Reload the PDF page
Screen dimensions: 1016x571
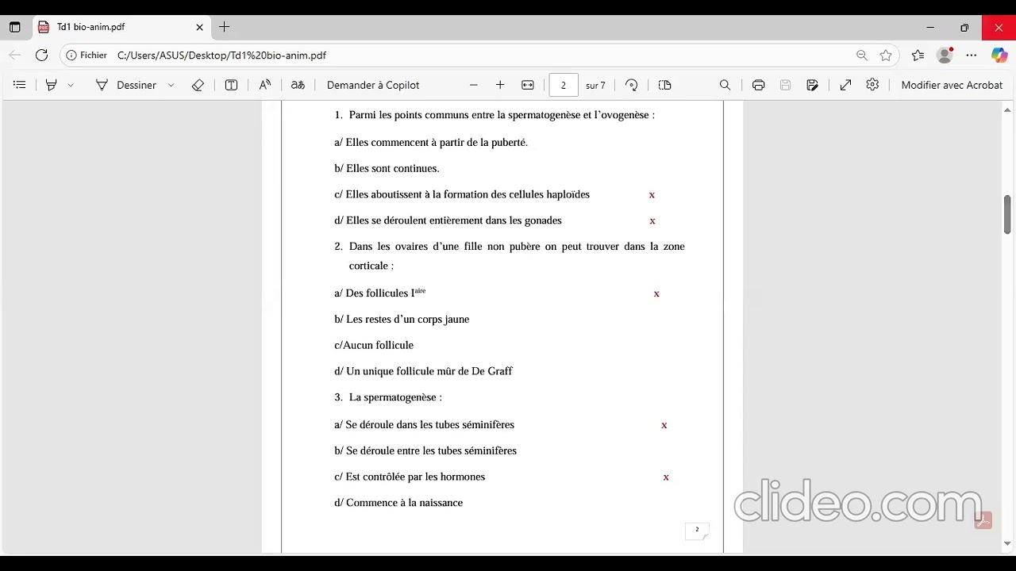pos(41,56)
